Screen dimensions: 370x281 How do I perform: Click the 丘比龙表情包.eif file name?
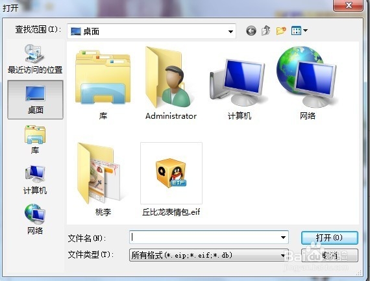pos(171,212)
